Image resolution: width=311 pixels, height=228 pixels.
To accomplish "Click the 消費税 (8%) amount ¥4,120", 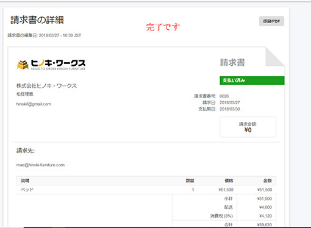I will point(265,216).
